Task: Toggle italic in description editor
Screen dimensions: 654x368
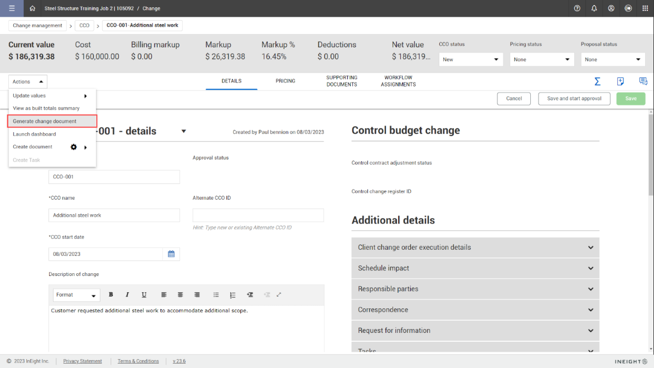Action: click(x=127, y=295)
